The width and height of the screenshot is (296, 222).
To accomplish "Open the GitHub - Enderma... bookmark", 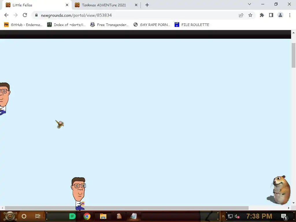I will [23, 25].
